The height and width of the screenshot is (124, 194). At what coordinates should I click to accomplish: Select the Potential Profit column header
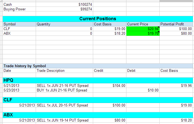click(x=176, y=24)
